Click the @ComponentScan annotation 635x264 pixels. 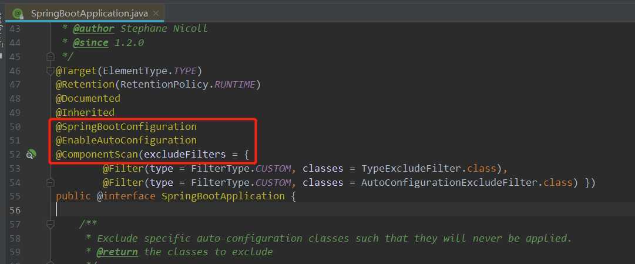[97, 154]
